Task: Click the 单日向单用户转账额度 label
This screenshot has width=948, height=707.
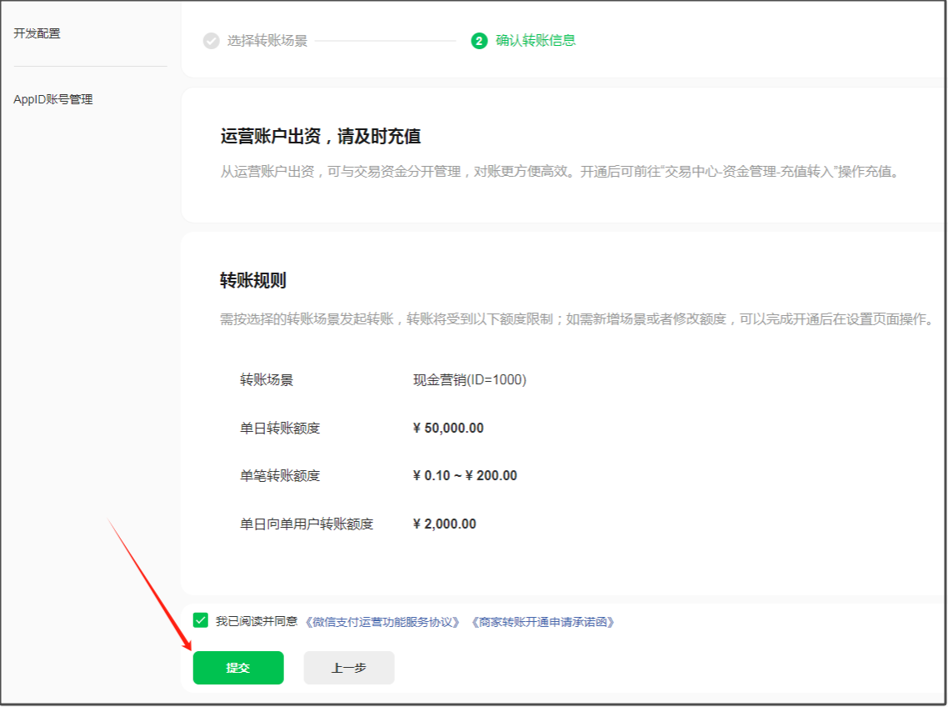Action: point(307,524)
